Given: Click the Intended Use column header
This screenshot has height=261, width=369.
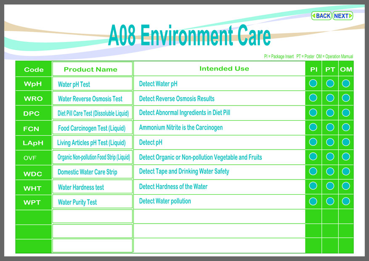Looking at the screenshot, I should 224,69.
